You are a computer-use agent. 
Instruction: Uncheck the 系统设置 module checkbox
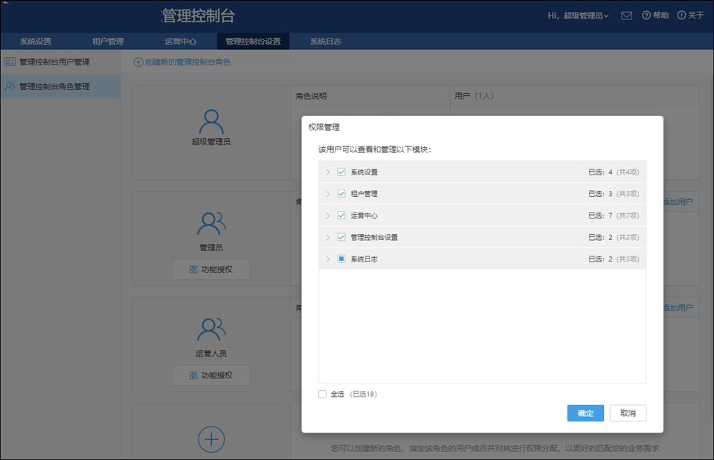pos(341,172)
